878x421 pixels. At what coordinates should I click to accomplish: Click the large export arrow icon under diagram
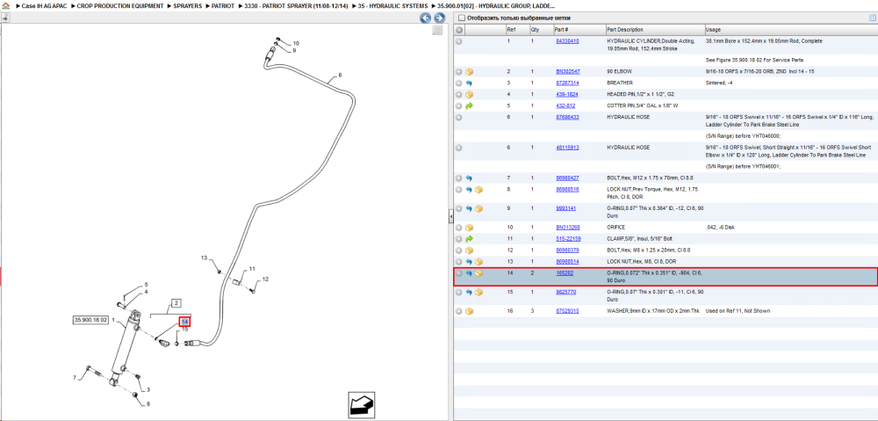[x=360, y=405]
